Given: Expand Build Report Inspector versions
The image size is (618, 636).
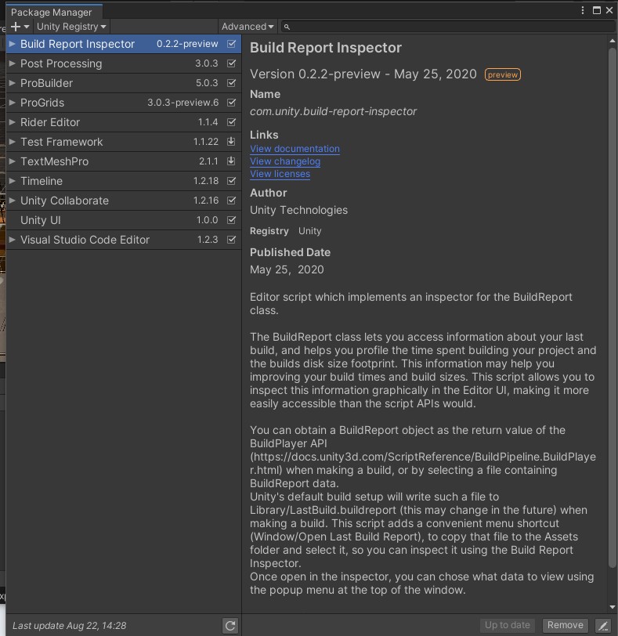Looking at the screenshot, I should (x=13, y=44).
